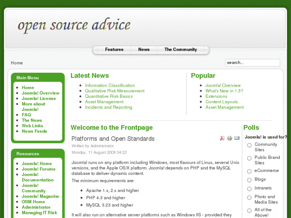Open the News top menu item
The width and height of the screenshot is (291, 218).
pyautogui.click(x=144, y=50)
